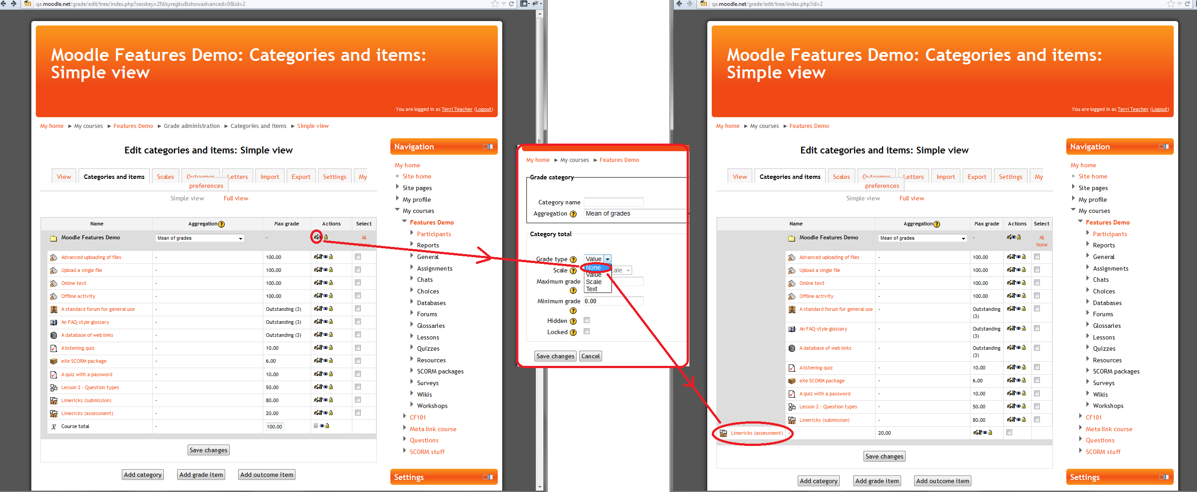Tick select checkbox for Limericks (assessment), right window
Viewport: 1197px width, 492px height.
click(x=1009, y=433)
